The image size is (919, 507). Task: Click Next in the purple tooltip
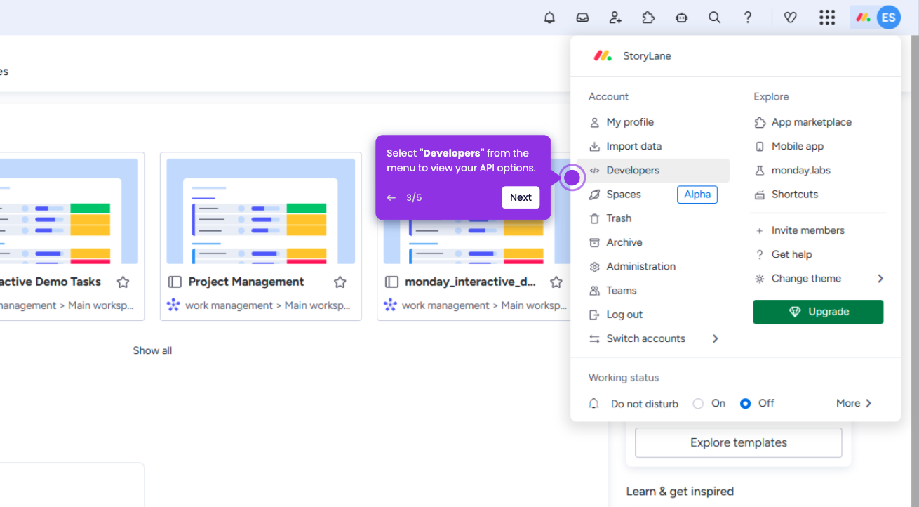[x=521, y=197]
